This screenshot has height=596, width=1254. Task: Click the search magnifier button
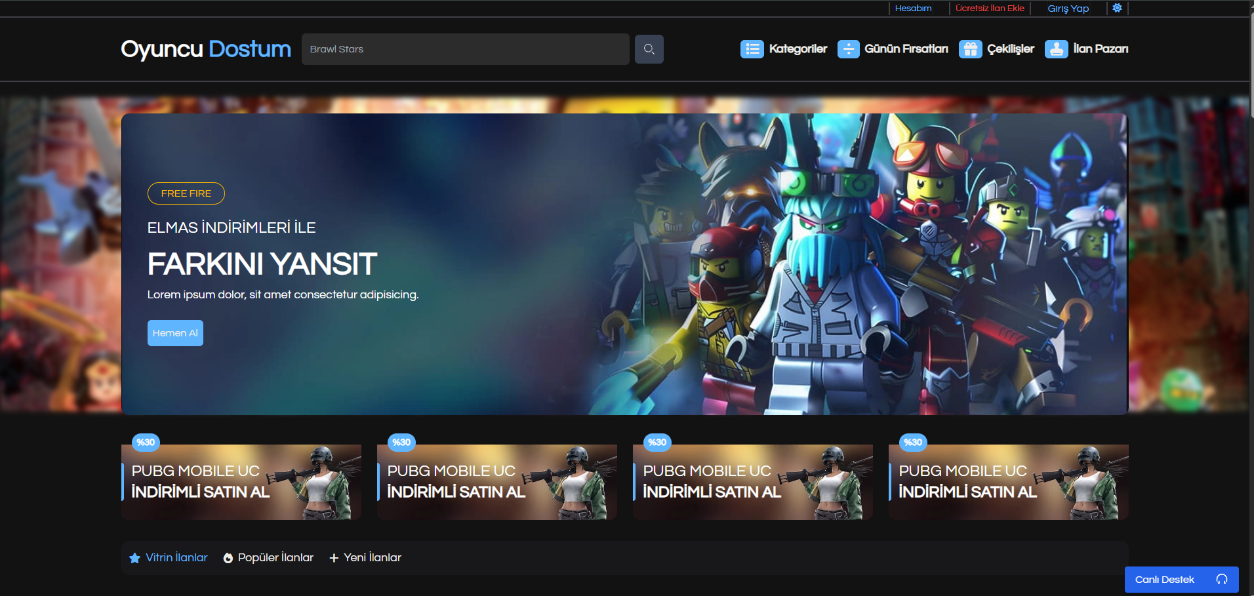649,49
